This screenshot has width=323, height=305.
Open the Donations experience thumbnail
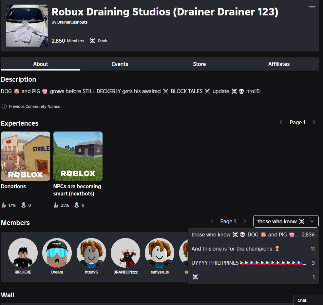[x=25, y=156]
